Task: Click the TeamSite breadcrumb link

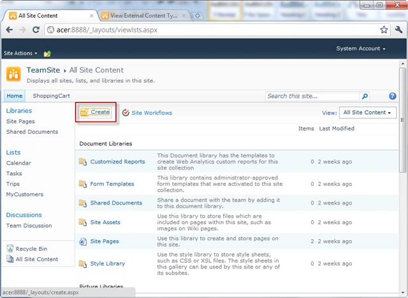Action: (x=43, y=70)
